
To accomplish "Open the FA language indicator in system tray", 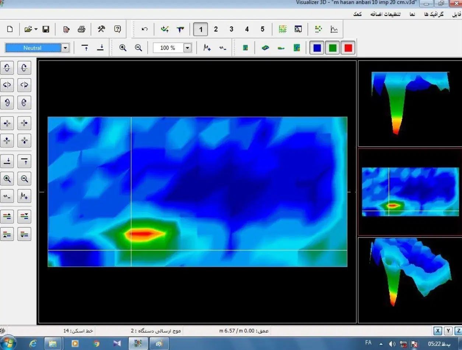I will point(368,343).
